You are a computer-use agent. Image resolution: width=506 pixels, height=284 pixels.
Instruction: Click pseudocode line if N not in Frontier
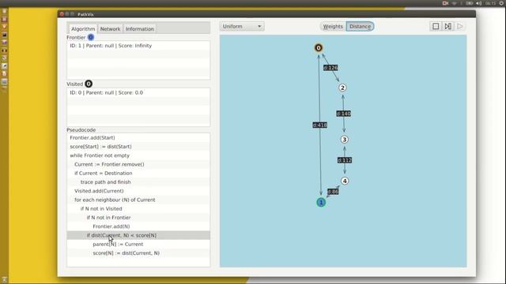138,218
